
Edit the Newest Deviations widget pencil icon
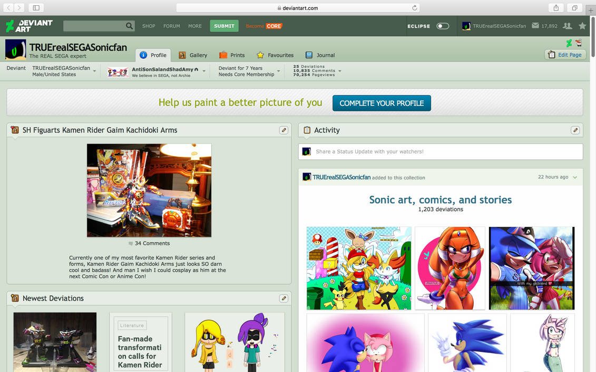[x=284, y=298]
